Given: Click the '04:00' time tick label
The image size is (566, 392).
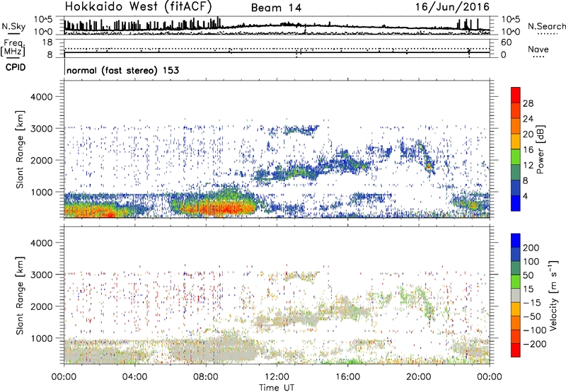Looking at the screenshot, I should [x=134, y=377].
